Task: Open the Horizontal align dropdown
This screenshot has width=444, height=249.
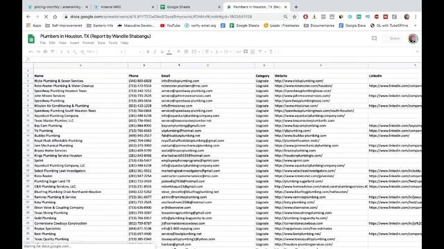Action: click(208, 52)
